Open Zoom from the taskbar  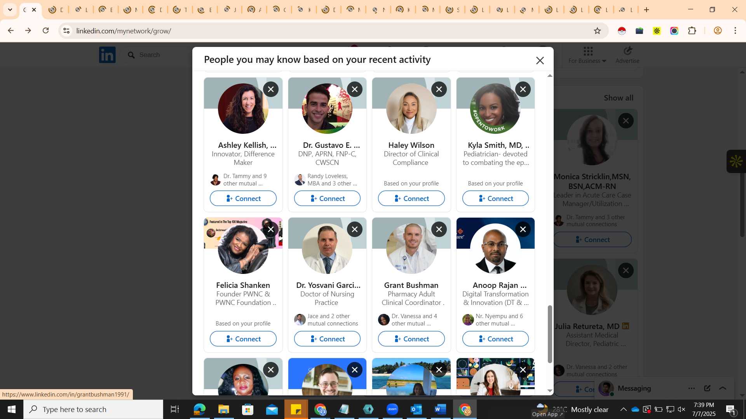click(x=392, y=409)
